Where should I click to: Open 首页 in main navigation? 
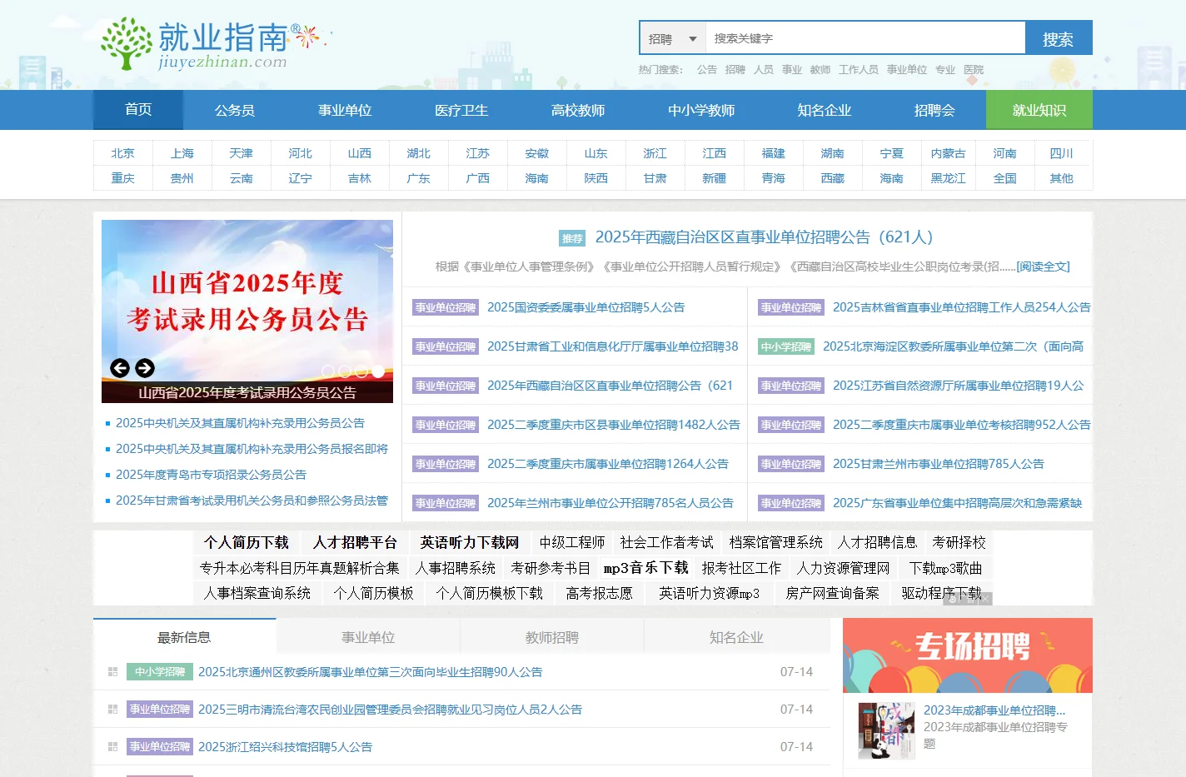(x=138, y=110)
